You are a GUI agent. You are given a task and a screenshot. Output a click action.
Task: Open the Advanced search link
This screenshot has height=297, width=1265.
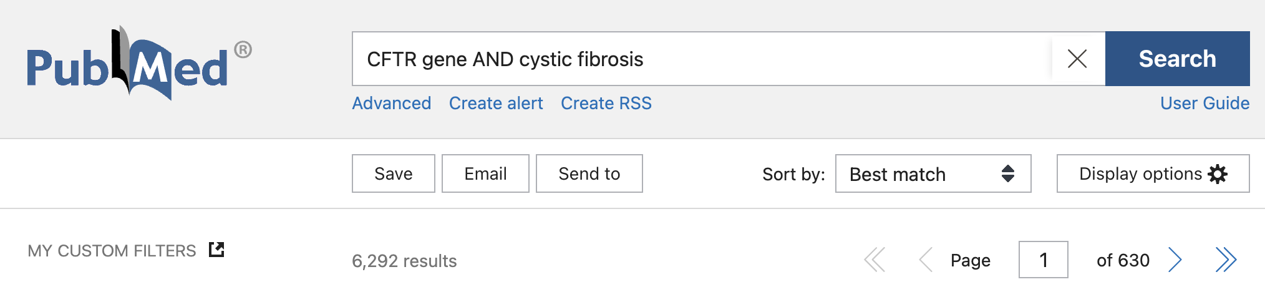click(x=391, y=104)
